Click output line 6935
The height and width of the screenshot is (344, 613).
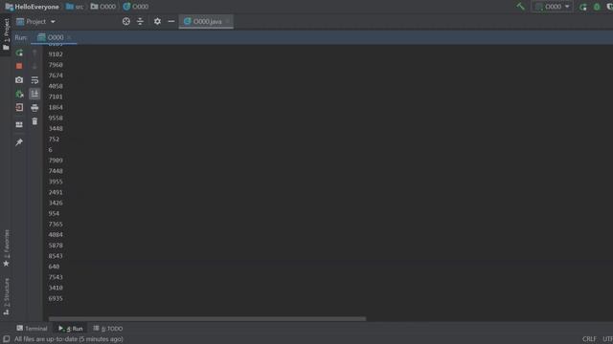(56, 298)
